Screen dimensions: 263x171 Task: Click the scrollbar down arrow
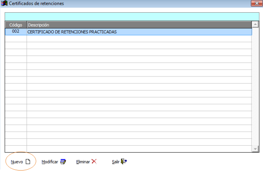pyautogui.click(x=255, y=149)
